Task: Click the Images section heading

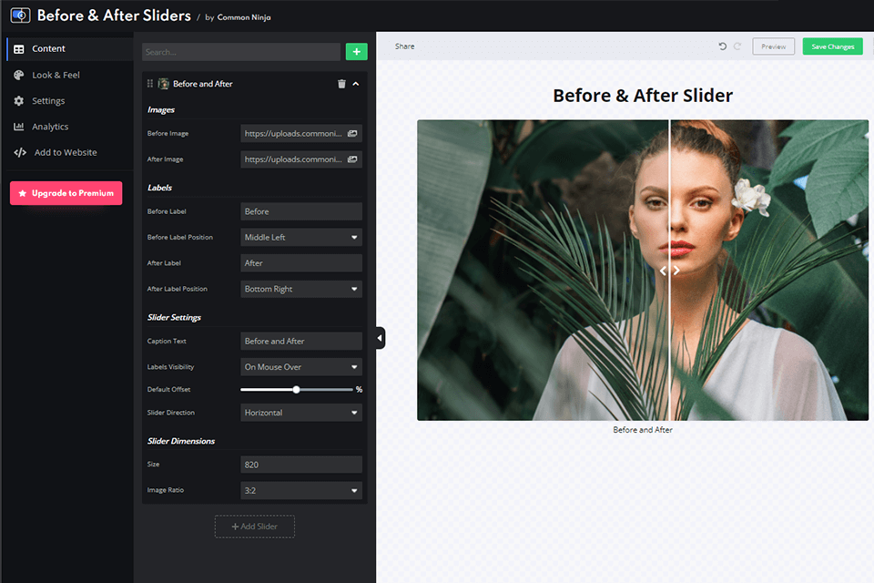Action: tap(160, 110)
